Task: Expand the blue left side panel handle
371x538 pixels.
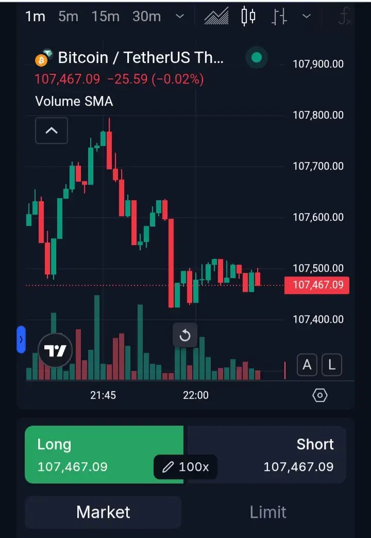Action: [x=21, y=339]
